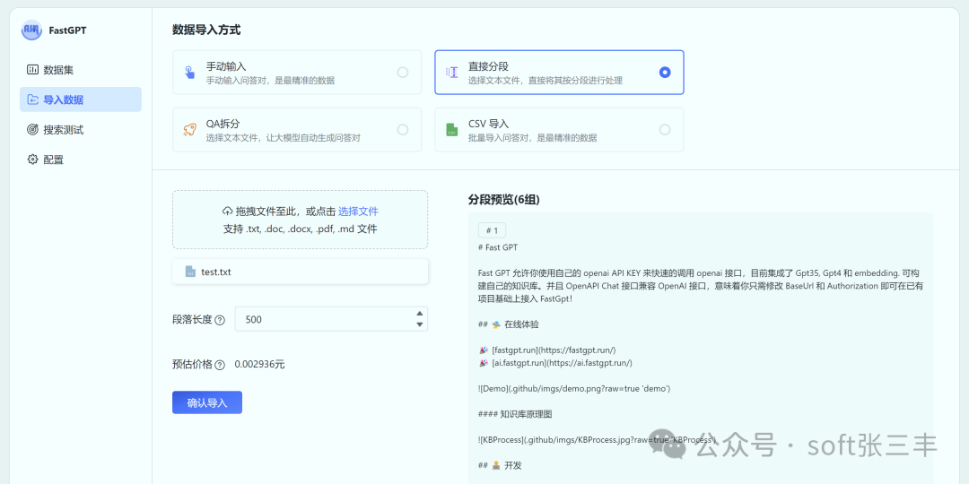Click the 分段预览(6组) heading
The image size is (969, 484).
(504, 200)
